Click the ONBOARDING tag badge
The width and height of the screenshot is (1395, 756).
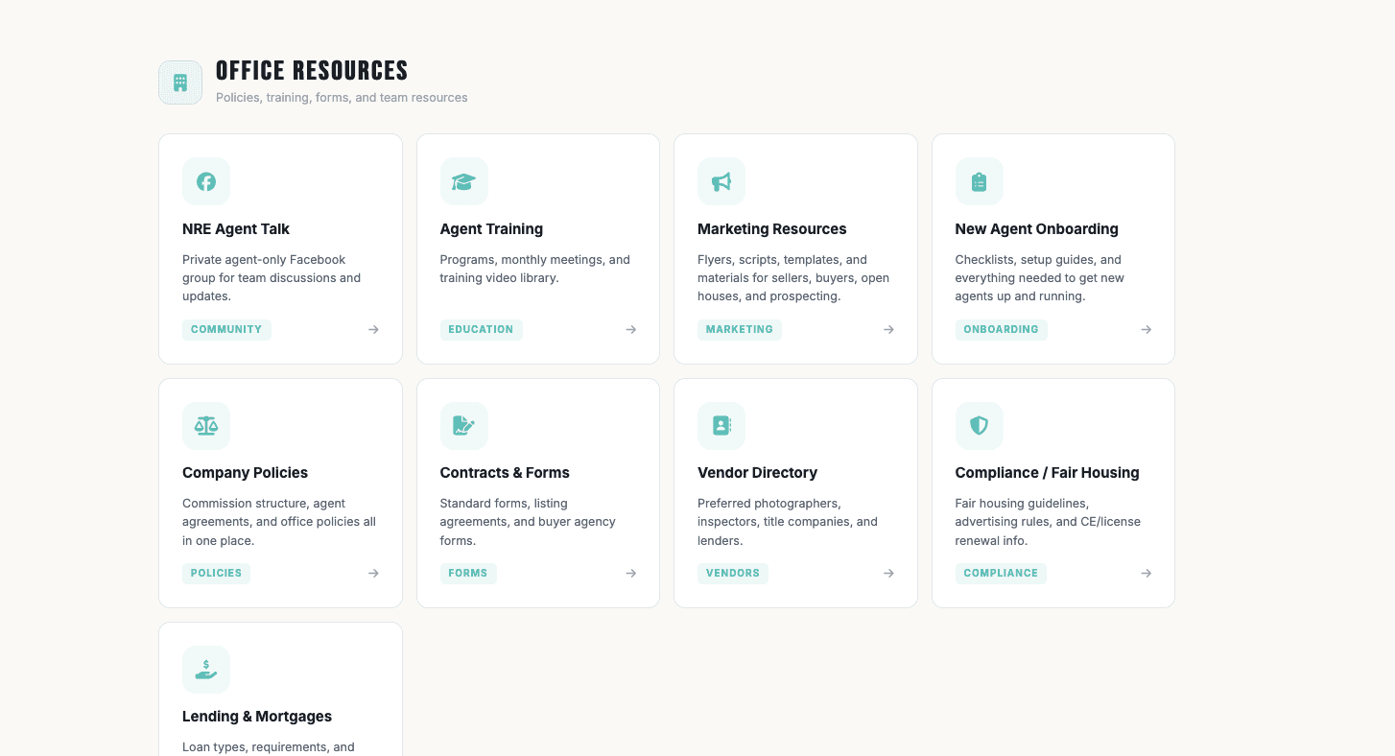click(x=1001, y=330)
